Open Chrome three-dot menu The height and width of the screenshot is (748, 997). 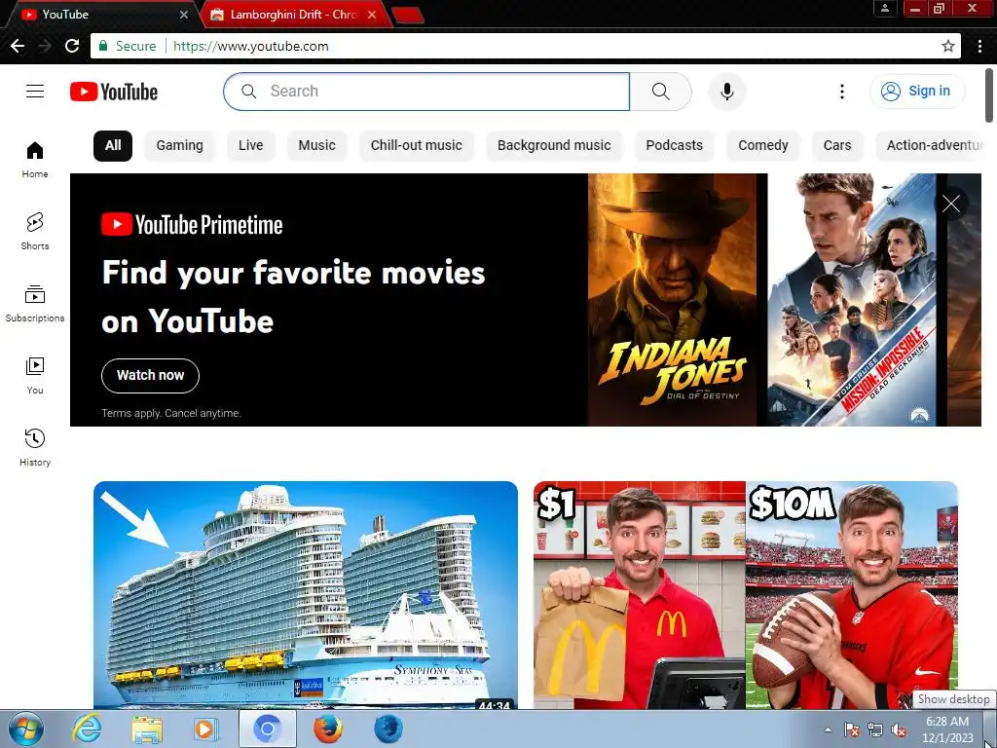click(979, 46)
